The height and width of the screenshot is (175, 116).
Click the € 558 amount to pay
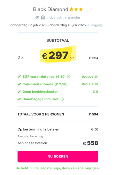pyautogui.click(x=90, y=143)
